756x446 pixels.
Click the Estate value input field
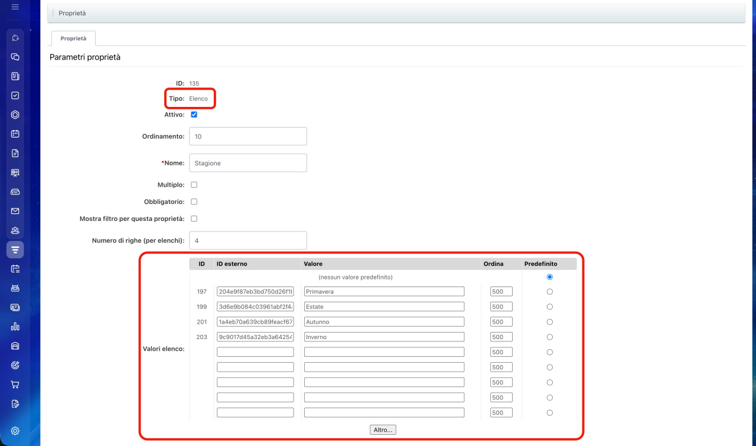coord(384,307)
